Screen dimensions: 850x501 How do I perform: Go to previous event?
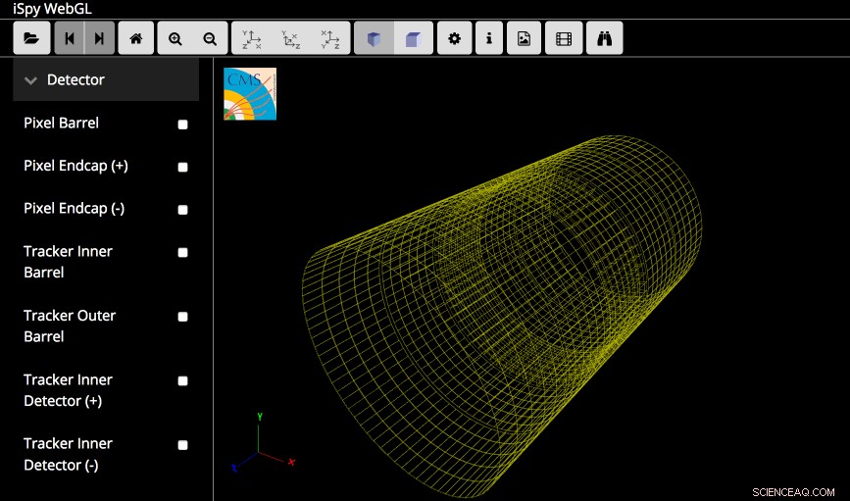pos(70,39)
